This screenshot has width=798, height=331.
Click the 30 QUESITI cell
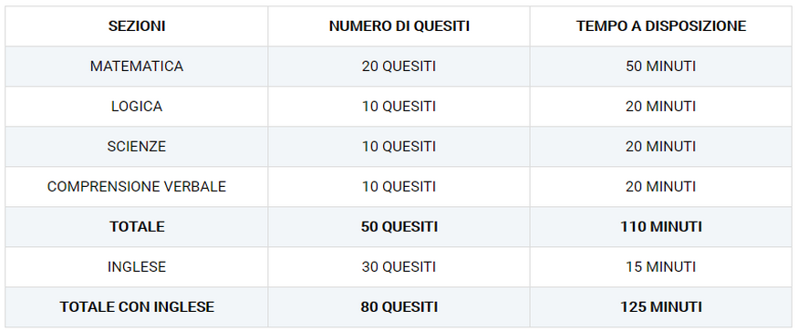pyautogui.click(x=399, y=267)
